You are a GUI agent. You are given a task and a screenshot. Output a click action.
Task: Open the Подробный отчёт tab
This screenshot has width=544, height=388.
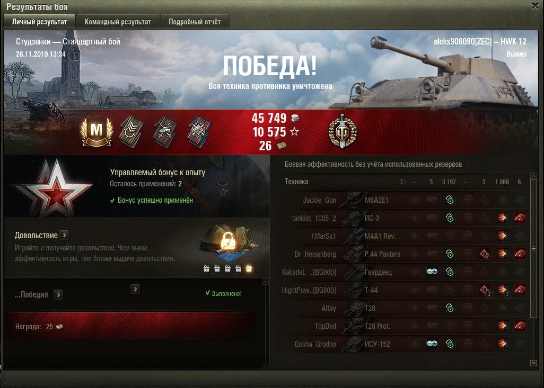pos(195,22)
